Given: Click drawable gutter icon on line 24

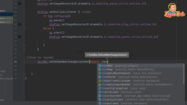Looking at the screenshot, I should [20, 4].
